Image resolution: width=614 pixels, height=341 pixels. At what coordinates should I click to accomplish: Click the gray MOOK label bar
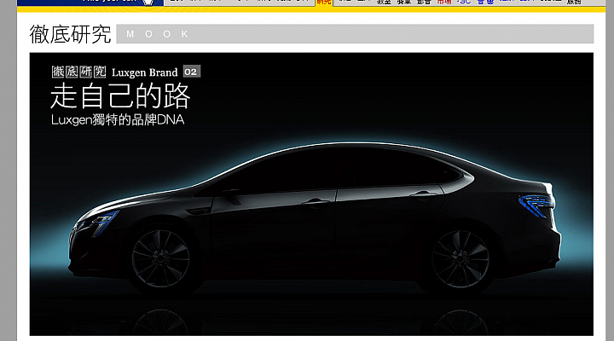[355, 34]
